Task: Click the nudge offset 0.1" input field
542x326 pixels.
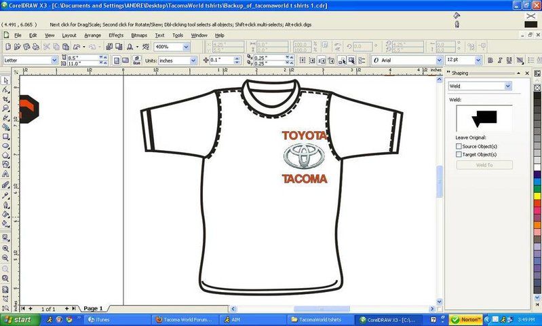Action: (222, 60)
